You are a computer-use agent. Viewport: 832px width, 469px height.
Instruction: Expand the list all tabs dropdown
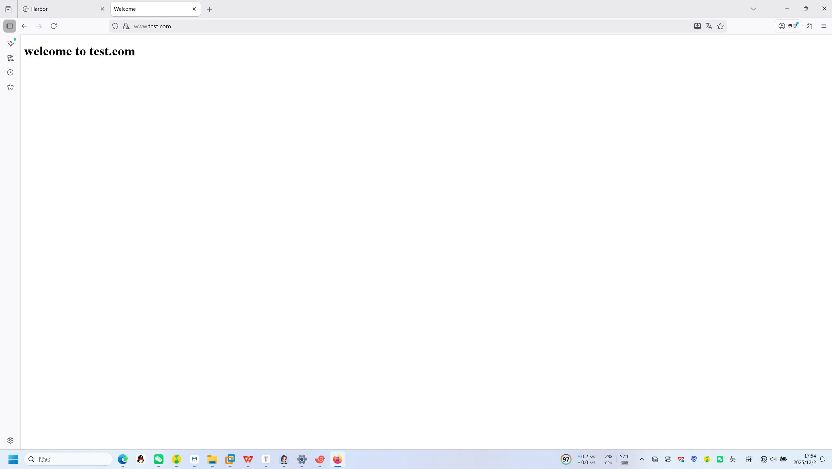click(x=754, y=9)
